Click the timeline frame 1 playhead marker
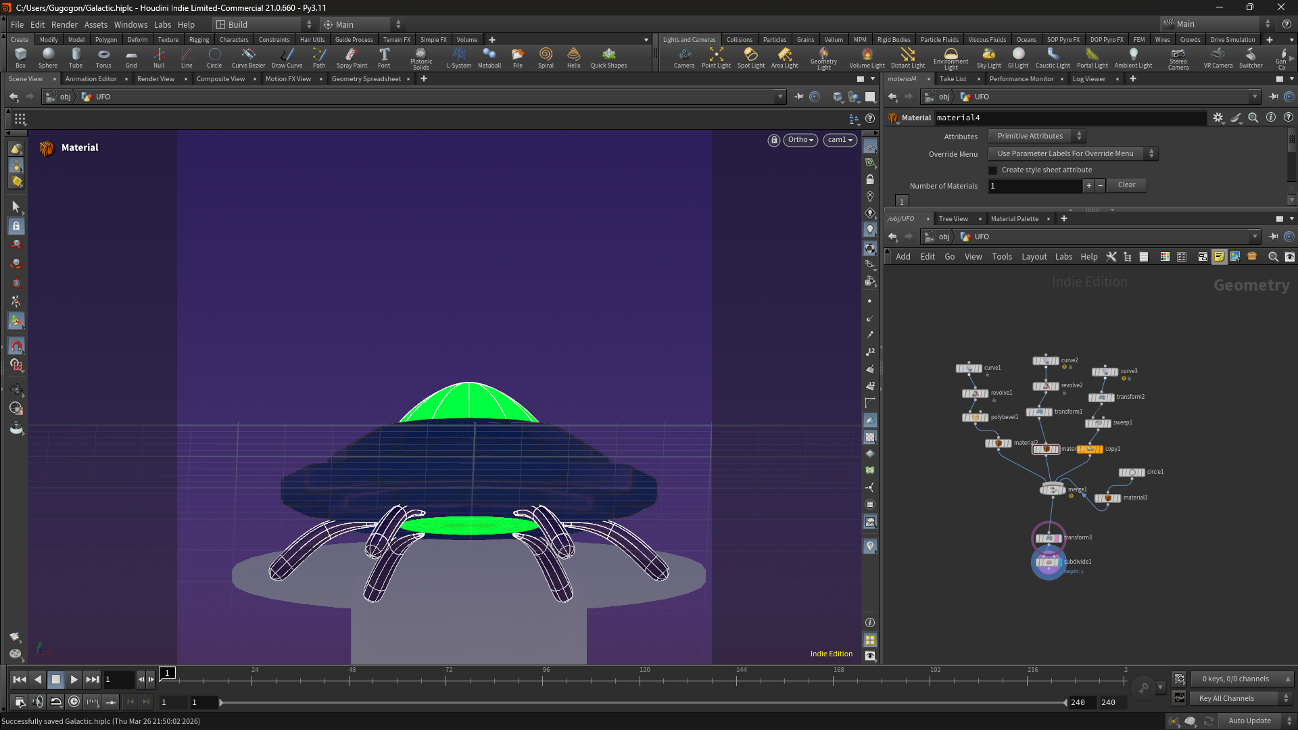1298x730 pixels. click(x=167, y=673)
